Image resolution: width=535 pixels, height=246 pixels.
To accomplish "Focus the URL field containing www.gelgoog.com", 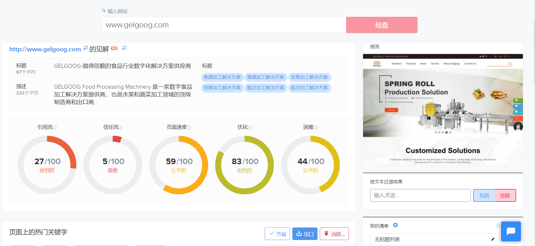I will point(224,25).
